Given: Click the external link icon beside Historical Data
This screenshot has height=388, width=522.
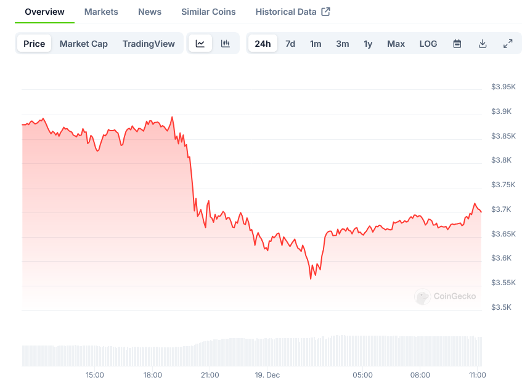Looking at the screenshot, I should point(326,12).
